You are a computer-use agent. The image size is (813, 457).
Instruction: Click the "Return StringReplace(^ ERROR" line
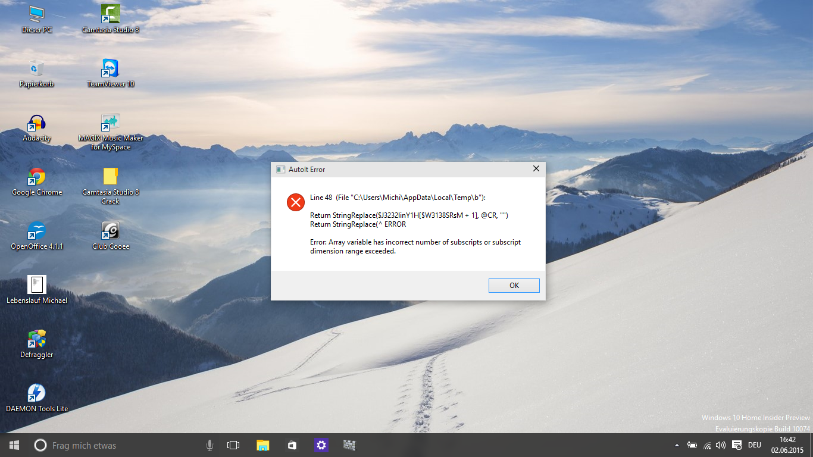[358, 224]
